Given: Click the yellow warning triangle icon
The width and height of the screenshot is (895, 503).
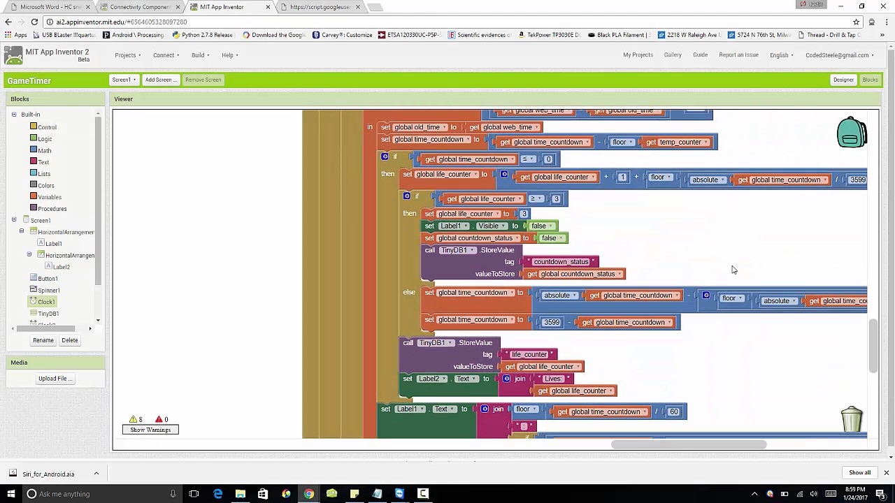Looking at the screenshot, I should [133, 419].
